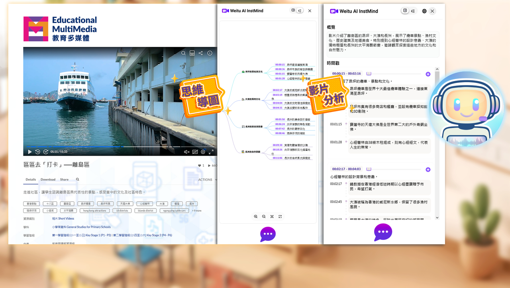The width and height of the screenshot is (510, 288).
Task: Open the 短片 Short Videos link
Action: [x=63, y=218]
